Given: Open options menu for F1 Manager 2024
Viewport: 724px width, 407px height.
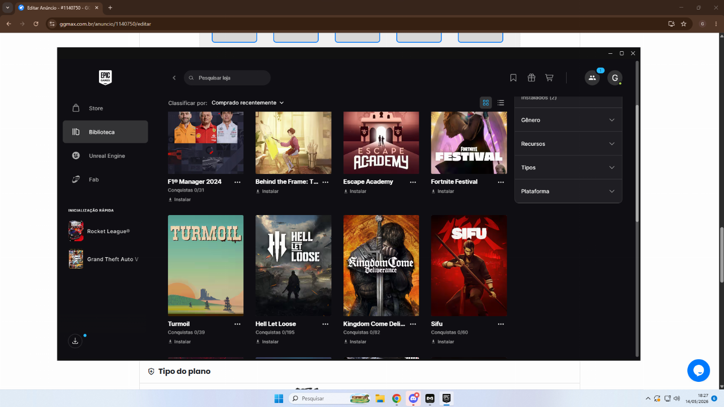Looking at the screenshot, I should 237,182.
